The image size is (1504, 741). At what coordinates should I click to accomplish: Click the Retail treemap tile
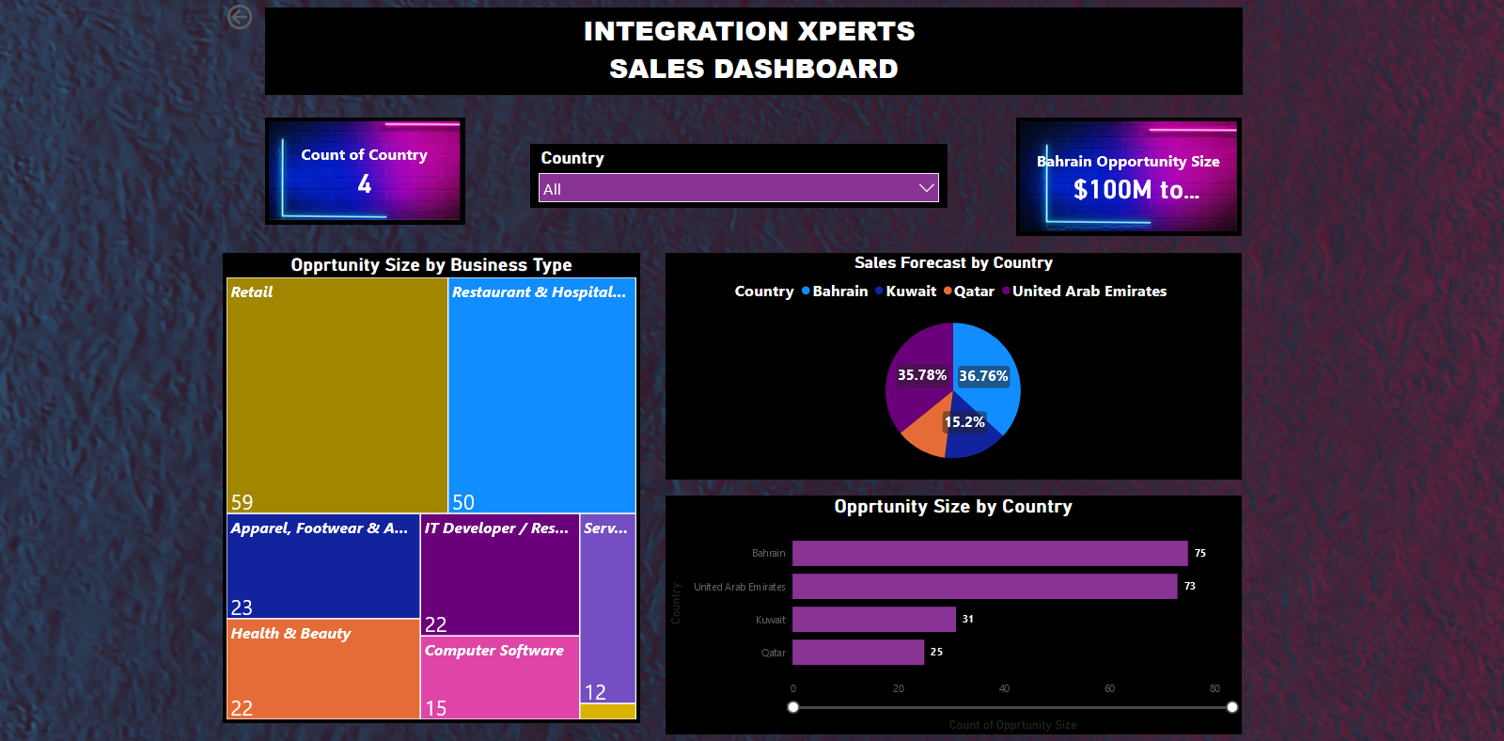click(x=337, y=395)
